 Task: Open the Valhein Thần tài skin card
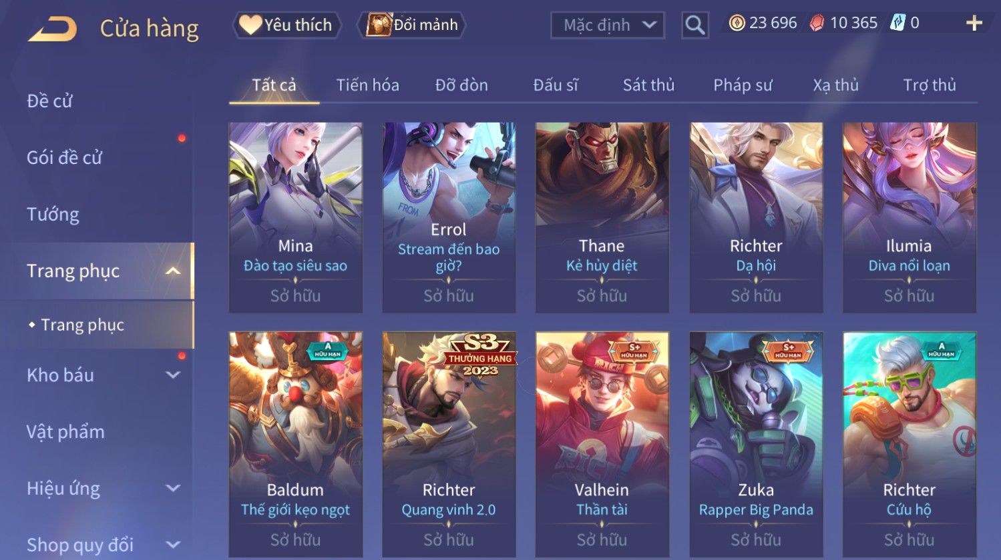[x=602, y=445]
